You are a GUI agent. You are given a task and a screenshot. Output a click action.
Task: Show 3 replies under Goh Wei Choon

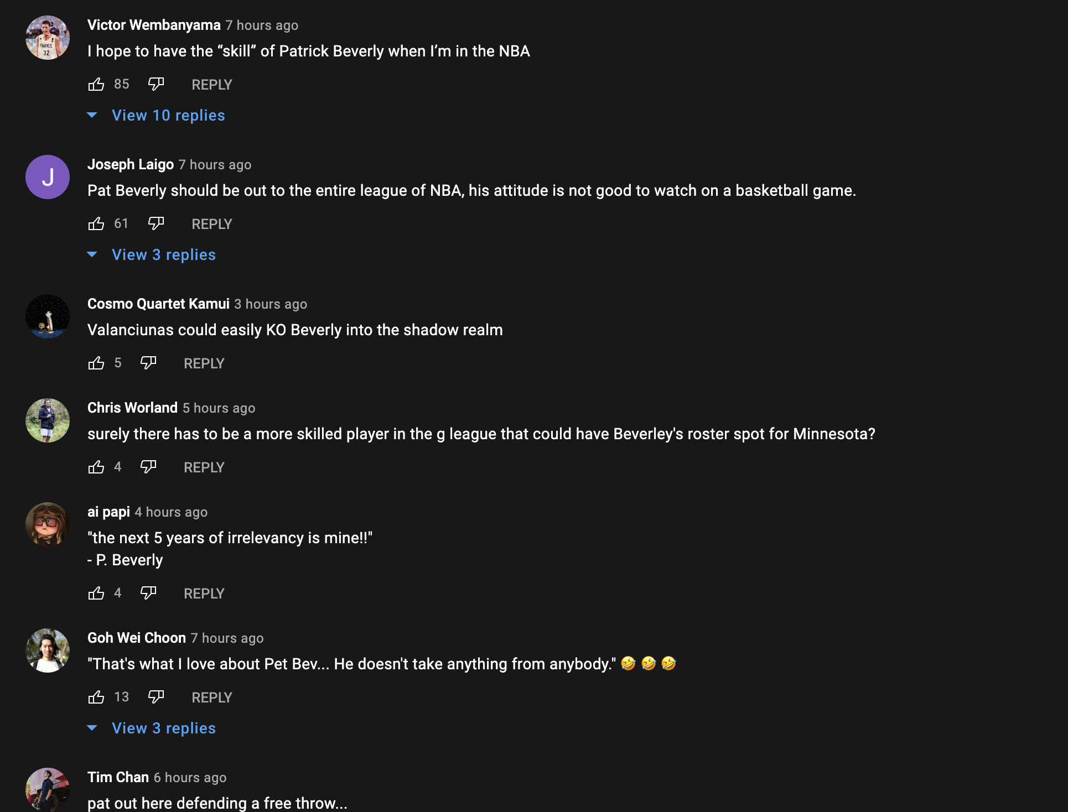click(163, 728)
